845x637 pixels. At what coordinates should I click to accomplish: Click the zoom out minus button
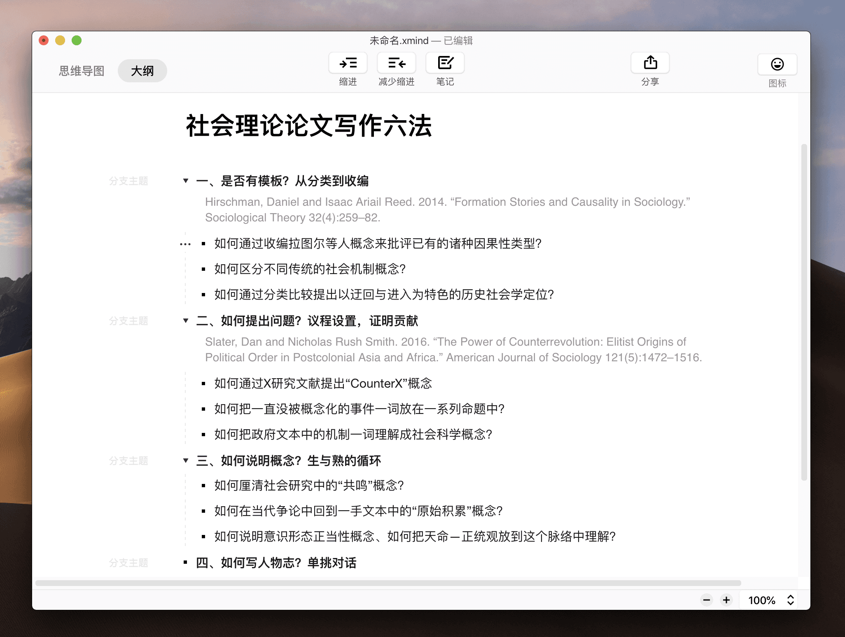[707, 600]
